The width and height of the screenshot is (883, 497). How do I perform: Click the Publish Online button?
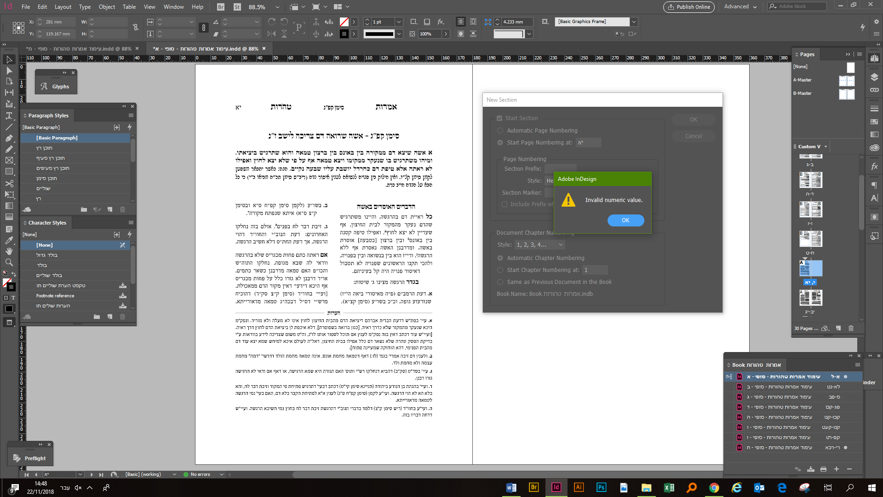pyautogui.click(x=689, y=7)
